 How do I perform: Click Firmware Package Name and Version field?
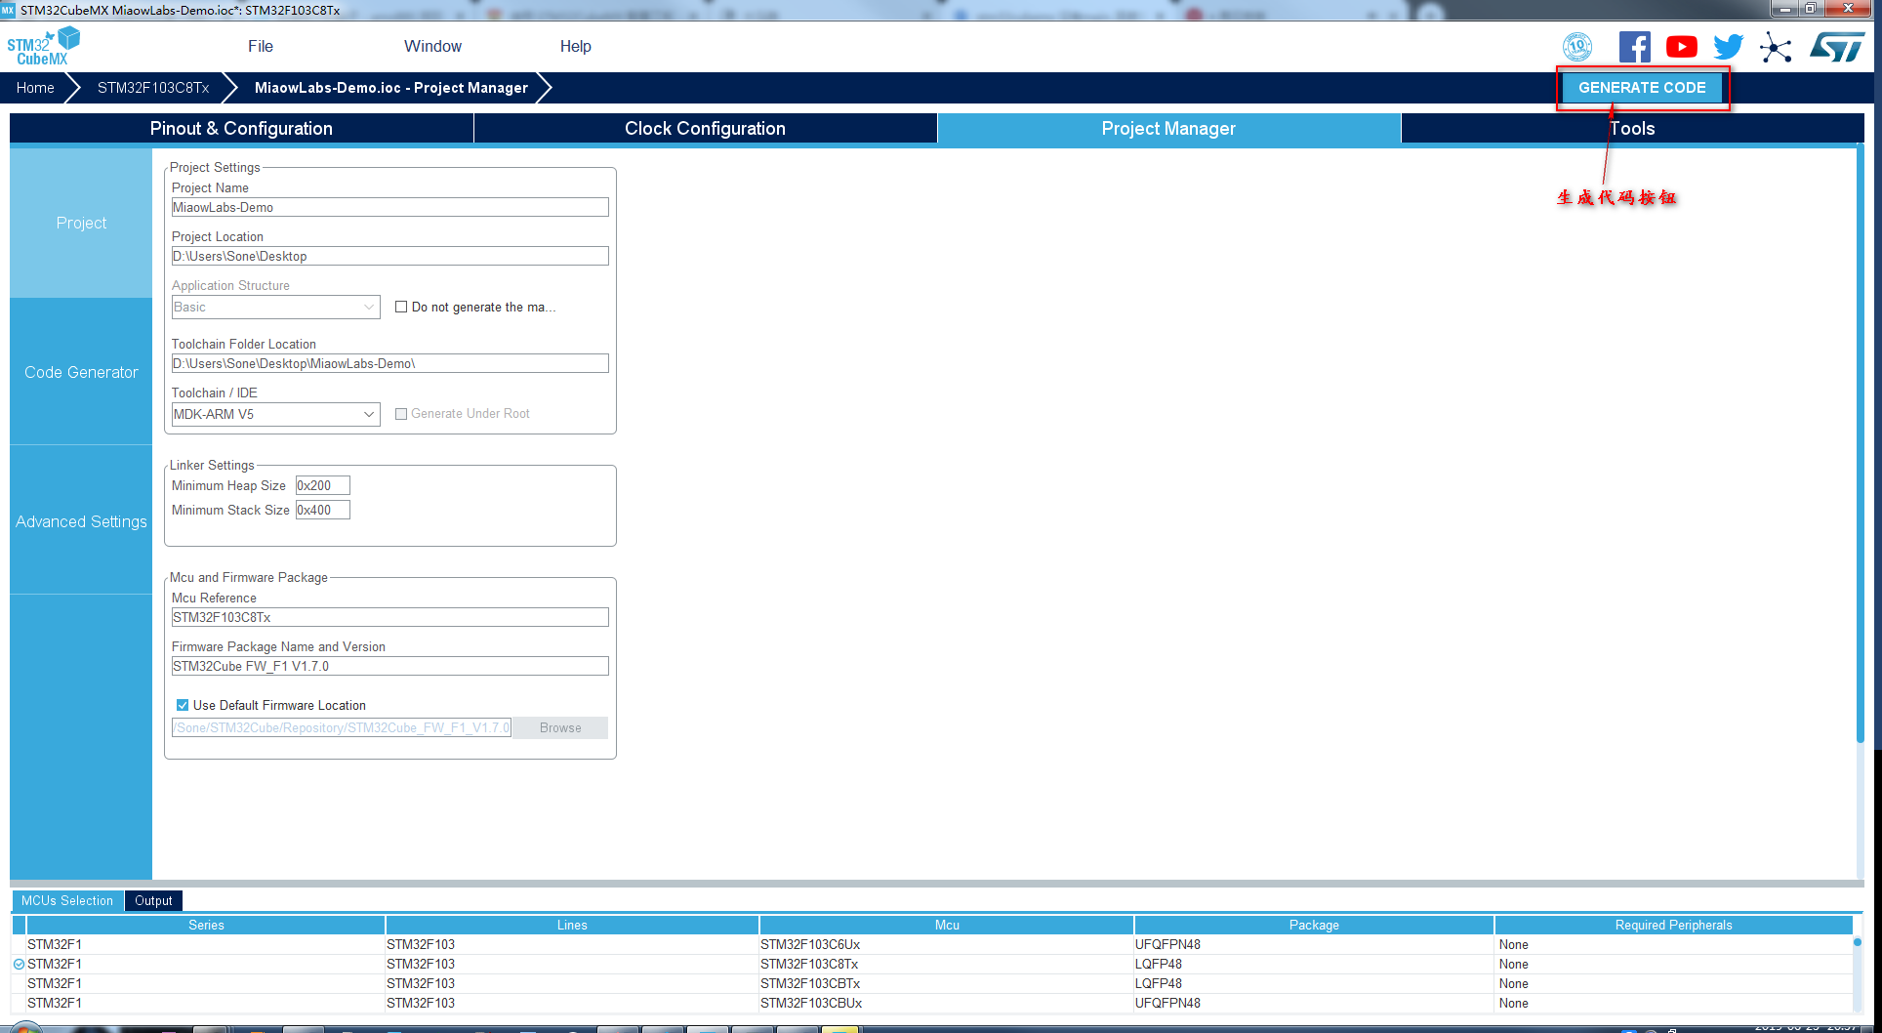tap(390, 666)
